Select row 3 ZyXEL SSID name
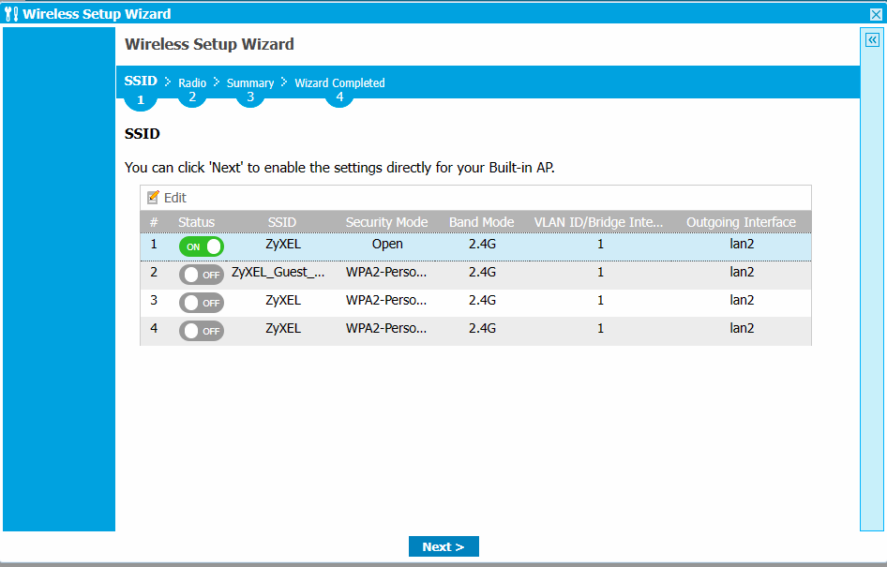The width and height of the screenshot is (887, 567). point(283,300)
